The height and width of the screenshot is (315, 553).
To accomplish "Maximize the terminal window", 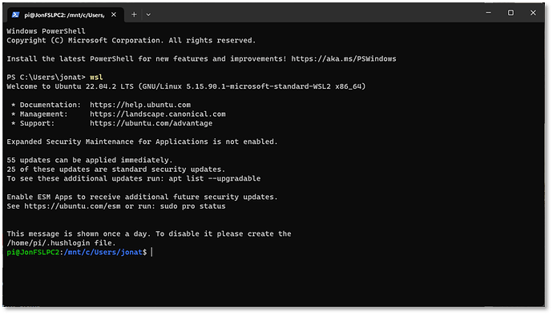I will point(511,13).
